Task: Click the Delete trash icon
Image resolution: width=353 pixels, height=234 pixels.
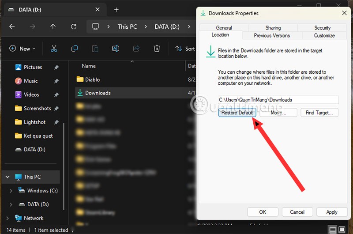Action: (157, 49)
